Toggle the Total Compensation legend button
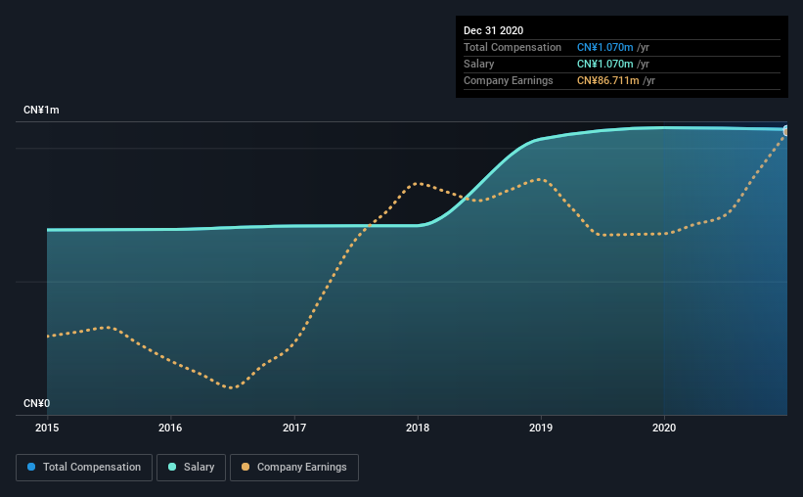The image size is (803, 497). coord(84,468)
